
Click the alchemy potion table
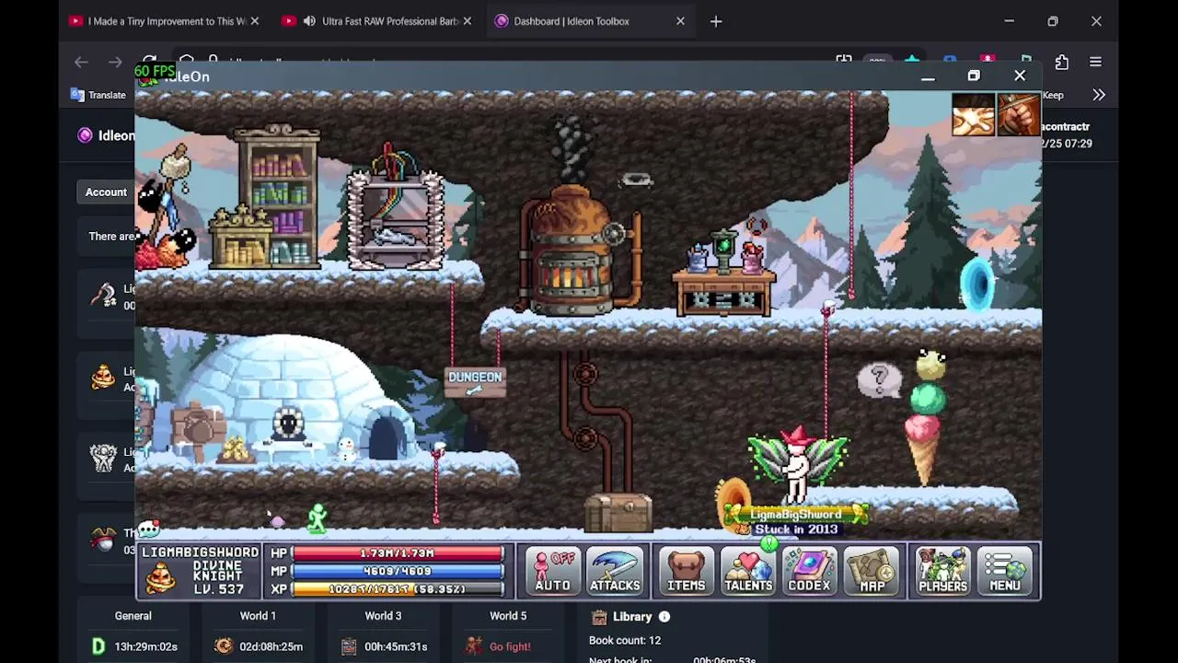(x=724, y=273)
